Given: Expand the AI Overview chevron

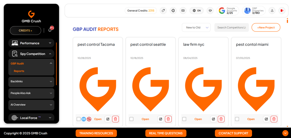Looking at the screenshot, I should tap(51, 105).
